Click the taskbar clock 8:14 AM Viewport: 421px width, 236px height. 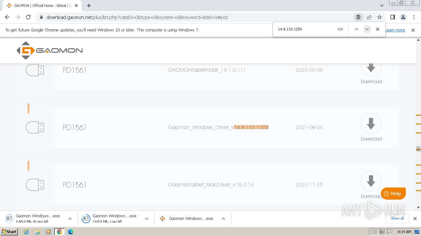point(404,232)
